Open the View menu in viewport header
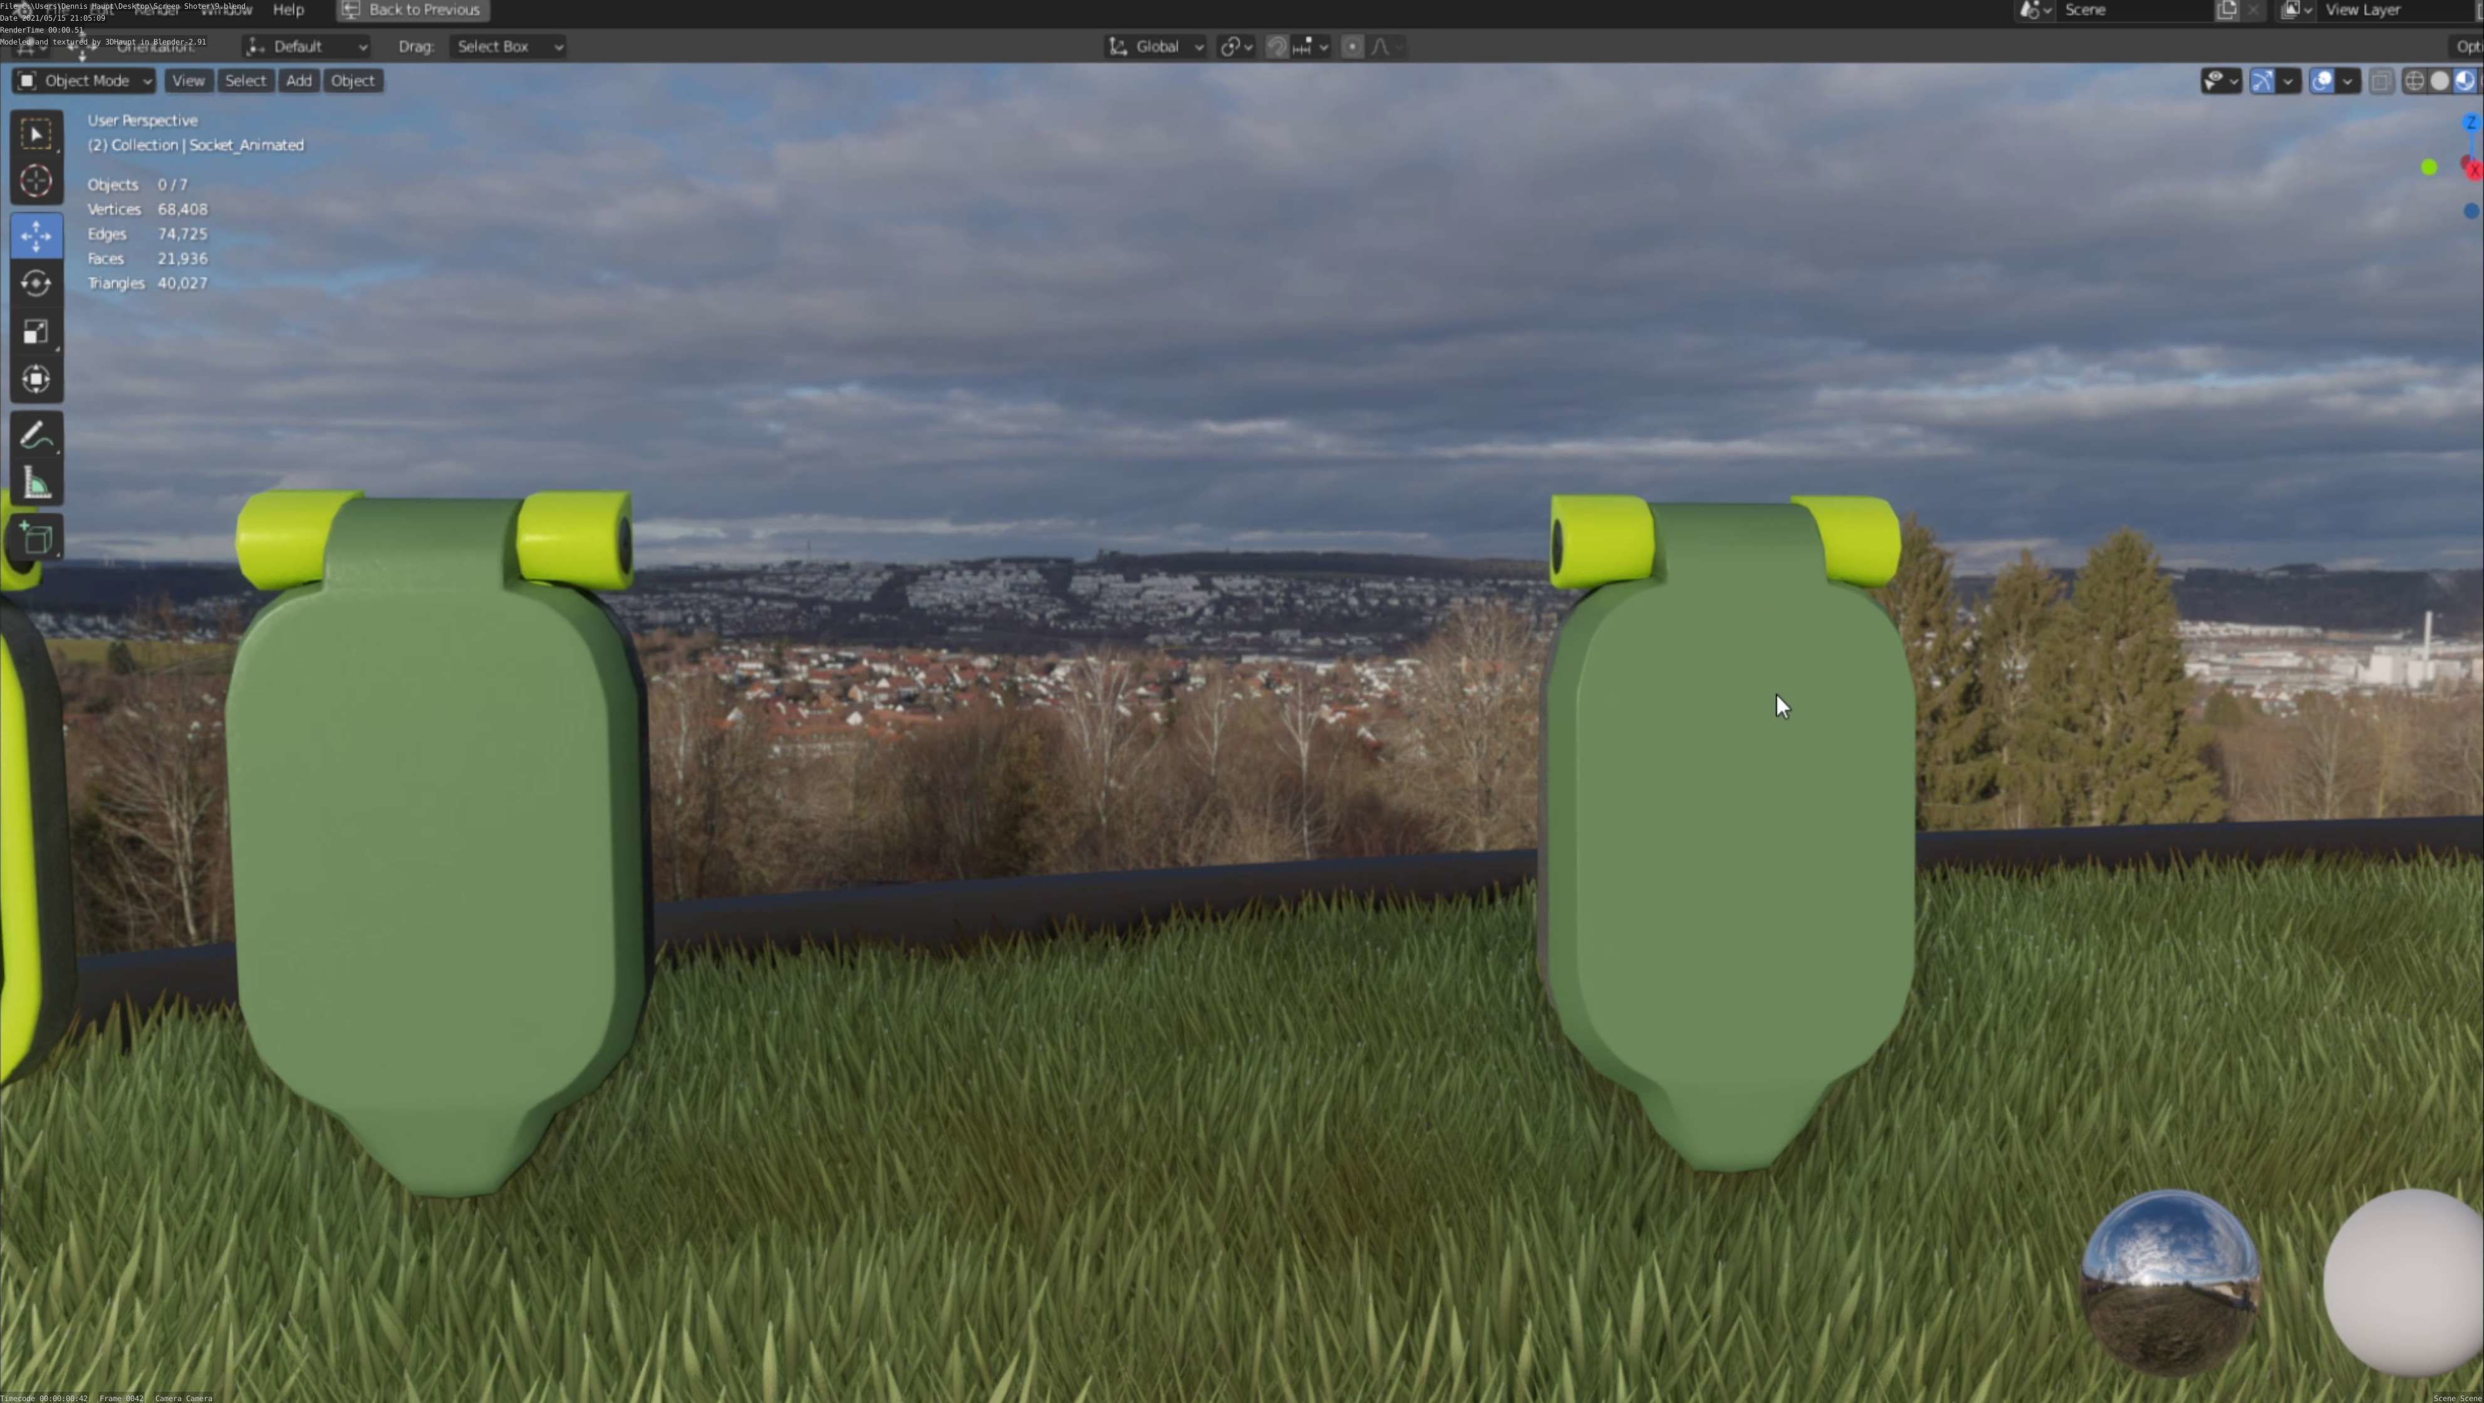The width and height of the screenshot is (2484, 1403). 188,81
